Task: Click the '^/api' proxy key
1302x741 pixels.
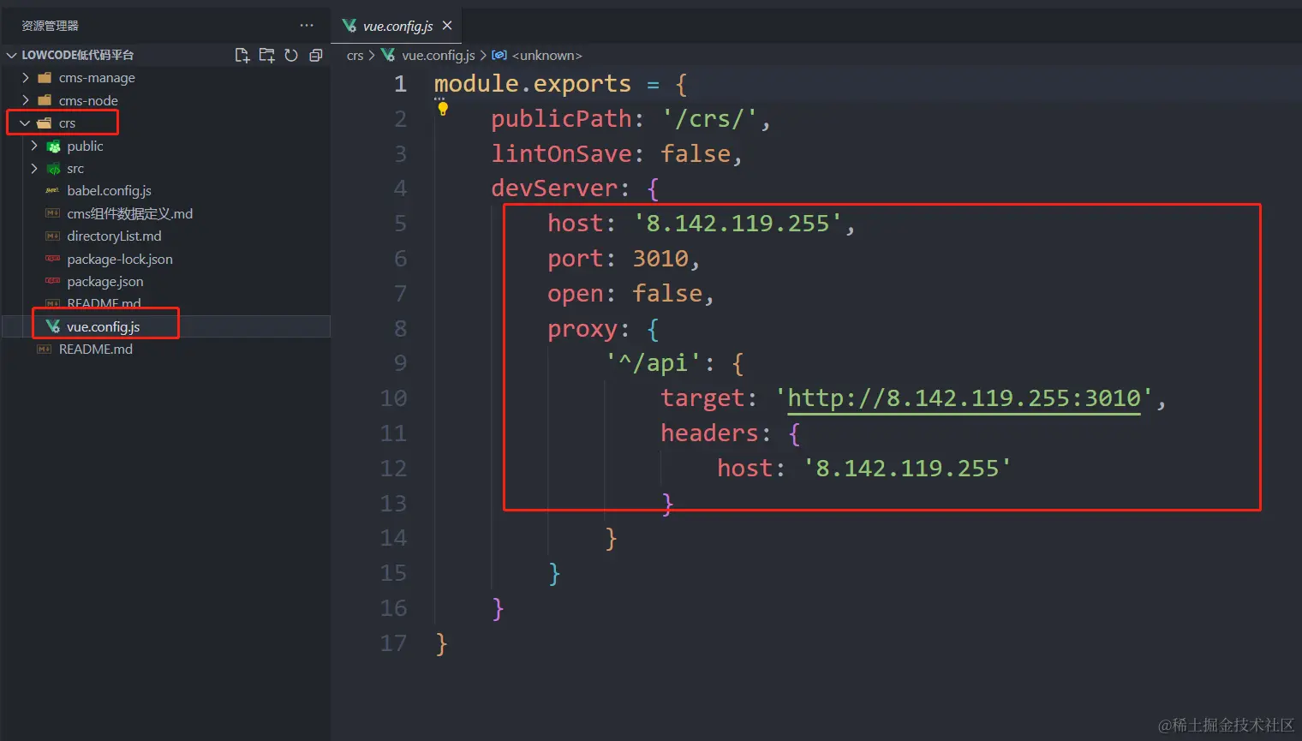Action: [653, 363]
